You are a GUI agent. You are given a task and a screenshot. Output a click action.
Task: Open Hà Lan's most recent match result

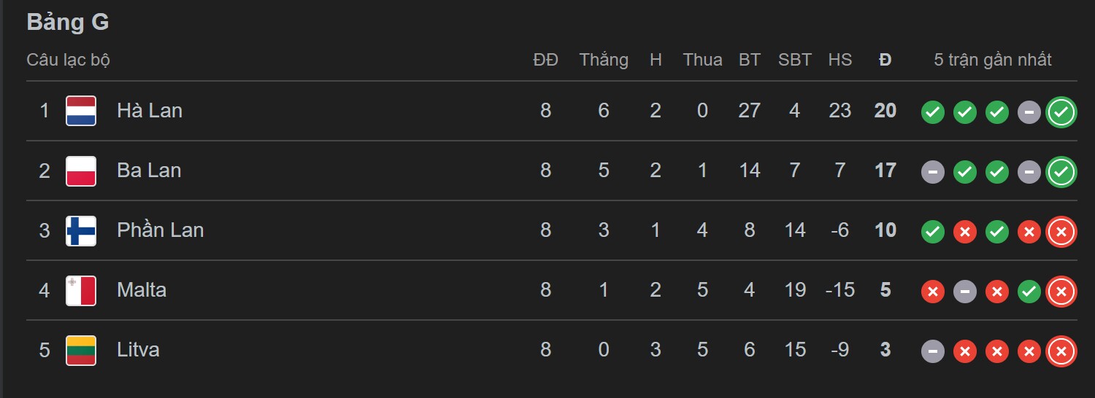tap(1061, 112)
